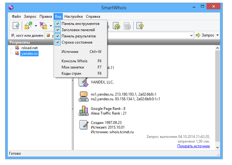The image size is (232, 165).
Task: Collapse the pane with the upper splitter arrow
Action: click(72, 80)
